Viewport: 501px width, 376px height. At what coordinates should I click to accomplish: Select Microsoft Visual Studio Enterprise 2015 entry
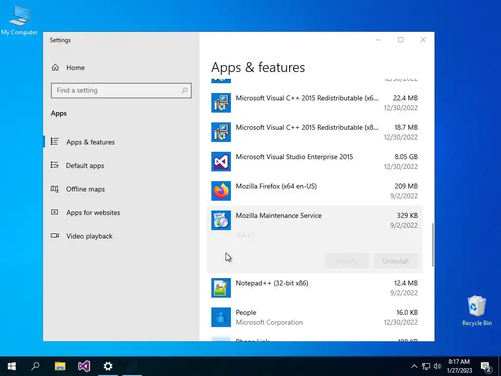315,162
